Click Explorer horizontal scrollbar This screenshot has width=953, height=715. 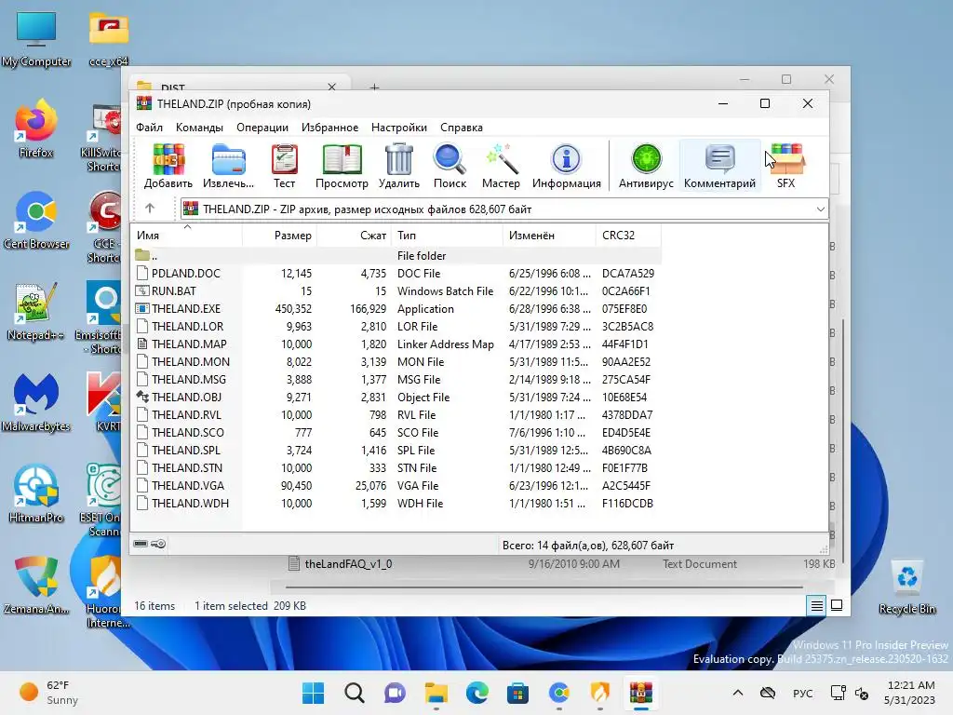[x=544, y=587]
